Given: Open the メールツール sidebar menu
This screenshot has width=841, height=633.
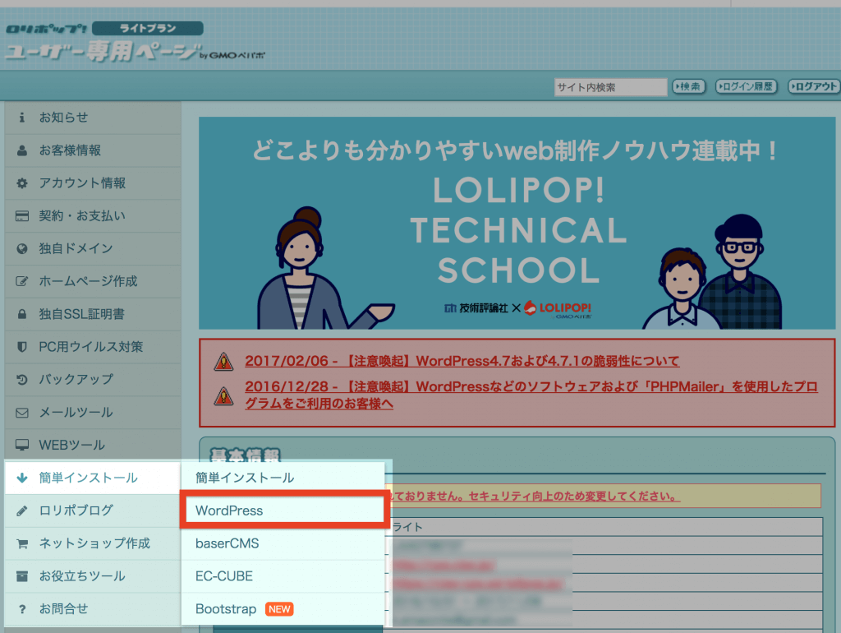Looking at the screenshot, I should pos(93,413).
